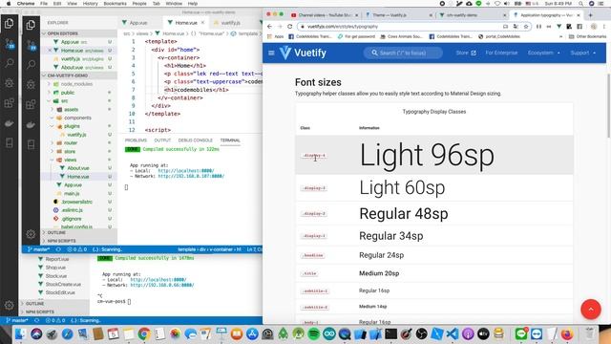Viewport: 611px width, 344px height.
Task: Click the Vuetify logo
Action: click(x=303, y=53)
